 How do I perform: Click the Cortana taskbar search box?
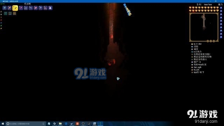(26, 124)
